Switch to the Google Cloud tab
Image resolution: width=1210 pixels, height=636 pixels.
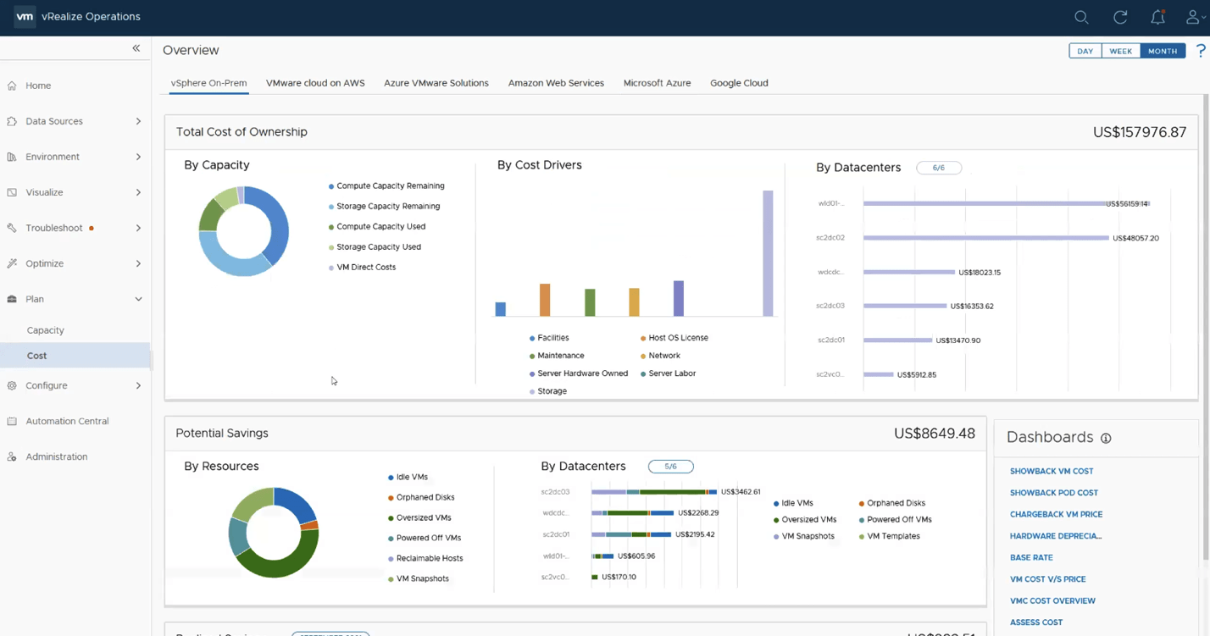739,83
